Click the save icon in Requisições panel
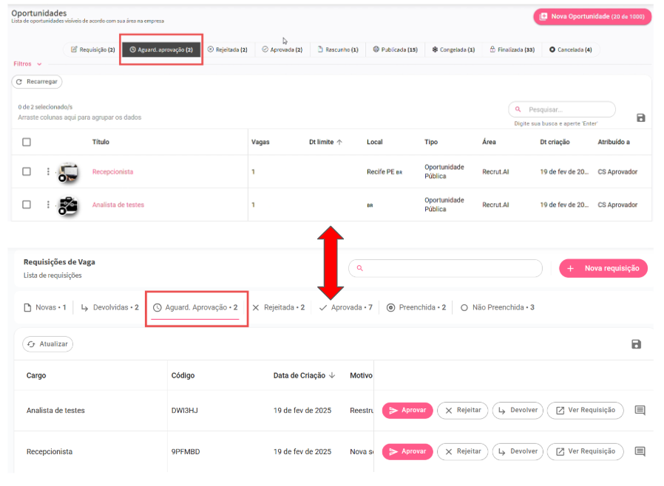This screenshot has height=486, width=664. [637, 344]
